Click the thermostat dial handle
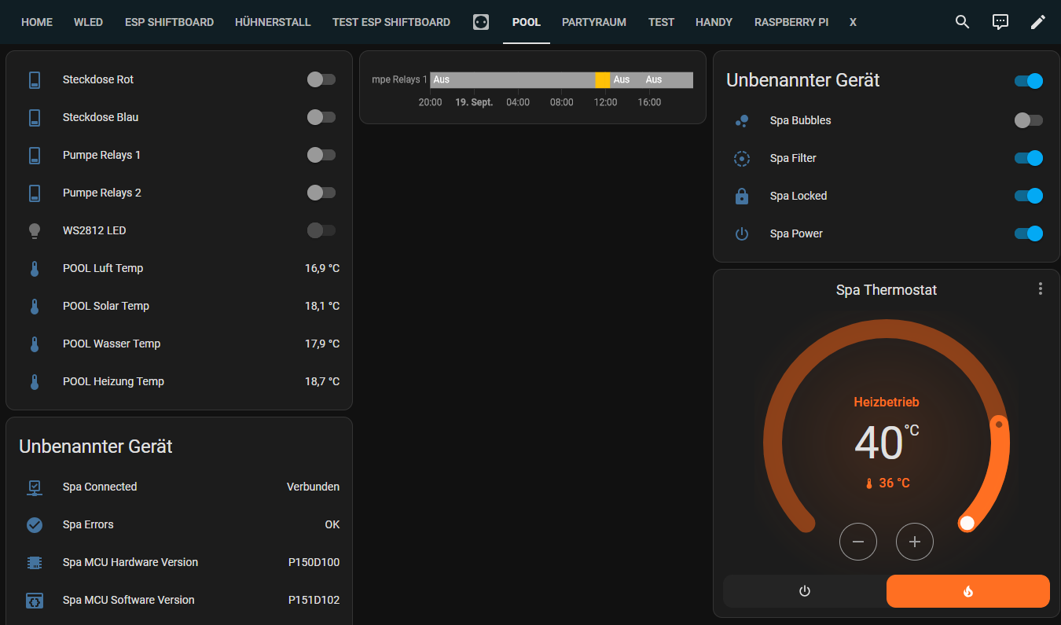The width and height of the screenshot is (1061, 625). click(967, 522)
